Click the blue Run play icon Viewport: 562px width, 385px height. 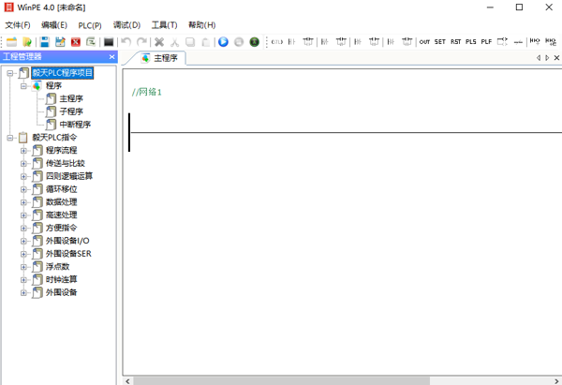(x=223, y=42)
